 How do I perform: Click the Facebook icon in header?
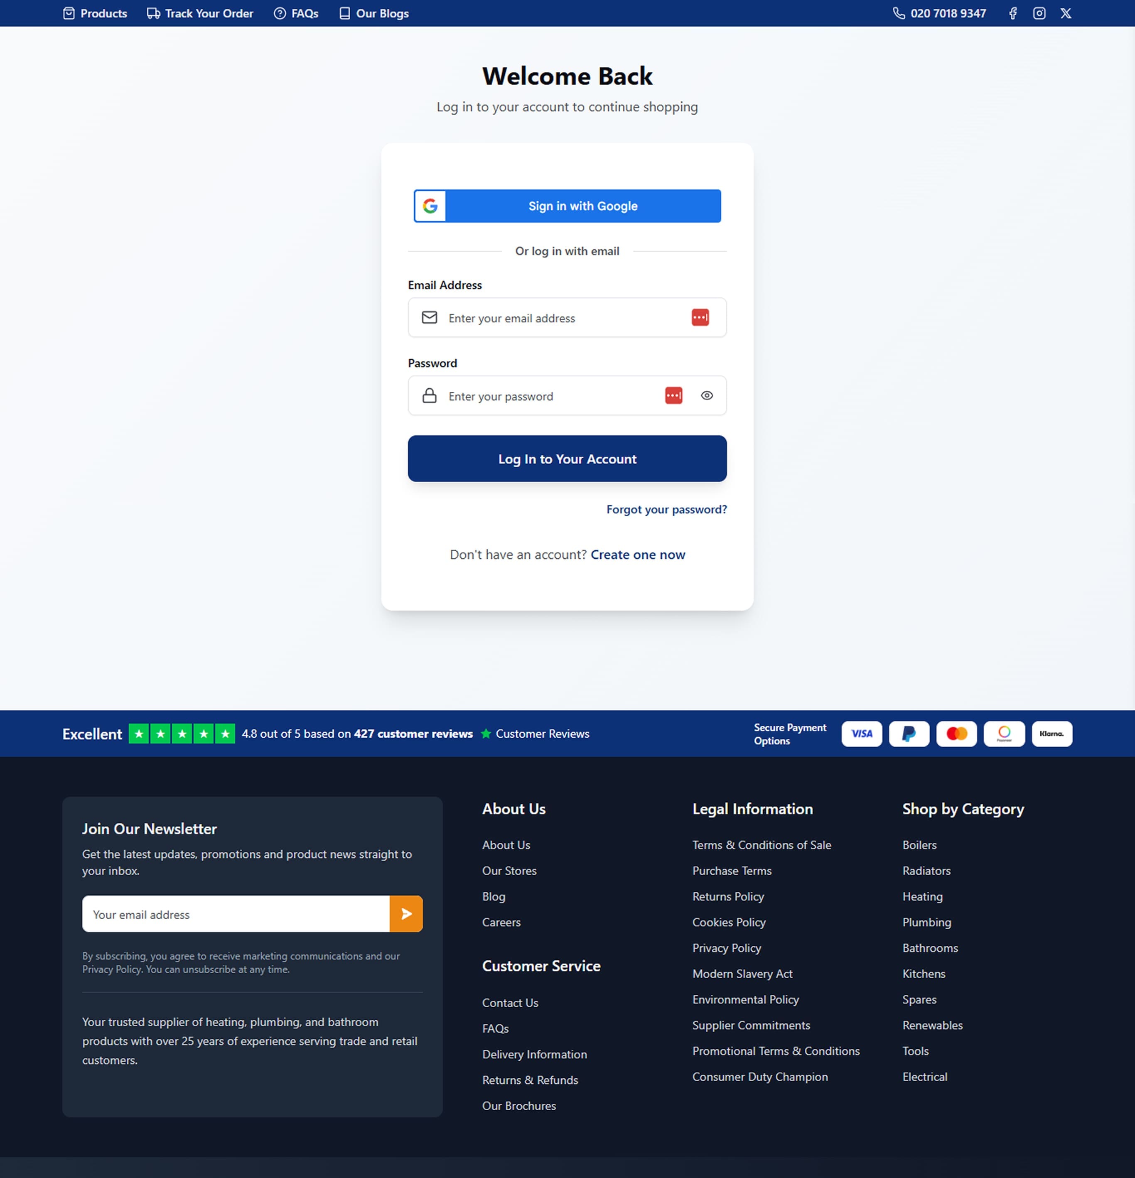(1013, 13)
